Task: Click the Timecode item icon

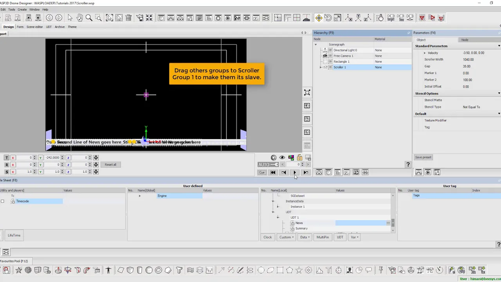Action: 13,201
